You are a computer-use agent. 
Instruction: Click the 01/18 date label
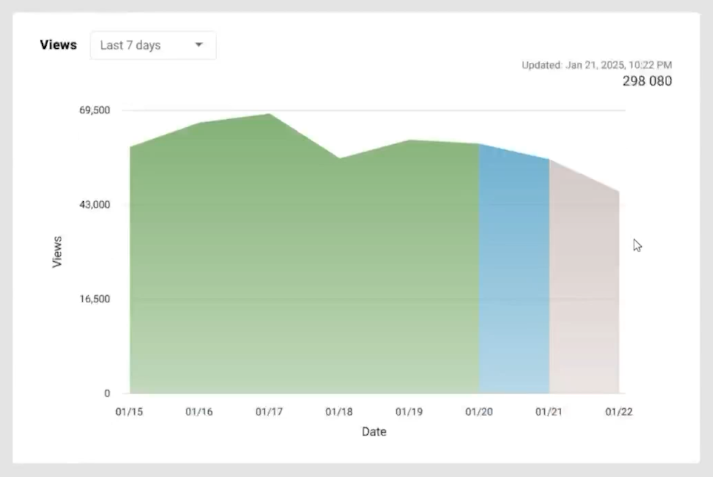(x=339, y=412)
